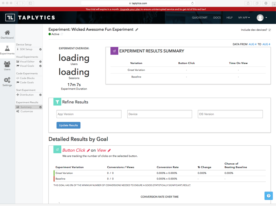
Task: Change the start date AUG 4
Action: [253, 44]
